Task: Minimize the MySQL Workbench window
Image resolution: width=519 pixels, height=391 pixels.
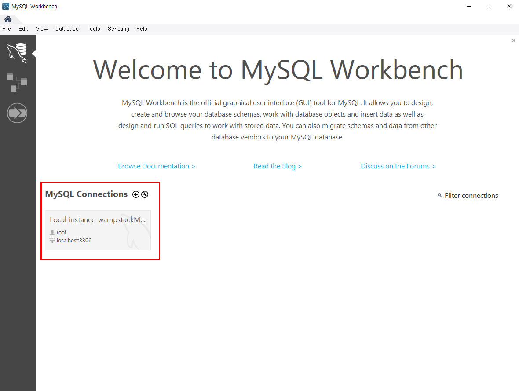Action: (469, 6)
